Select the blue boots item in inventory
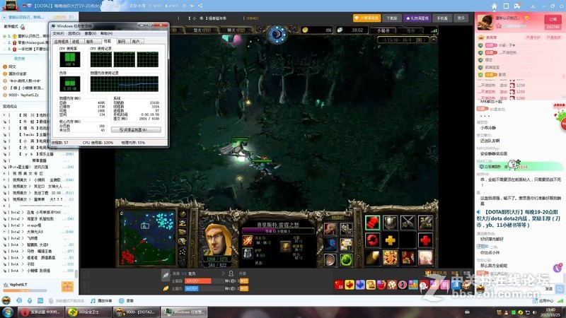 coord(330,244)
